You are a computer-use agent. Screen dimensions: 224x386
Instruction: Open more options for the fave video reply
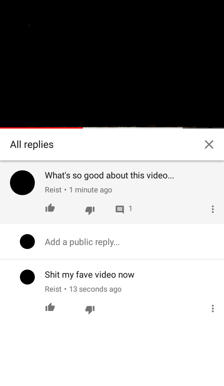pyautogui.click(x=213, y=308)
